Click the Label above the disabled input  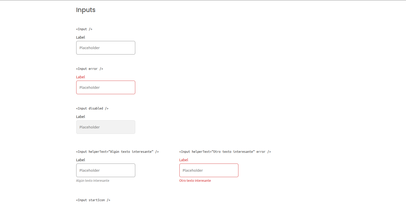81,117
